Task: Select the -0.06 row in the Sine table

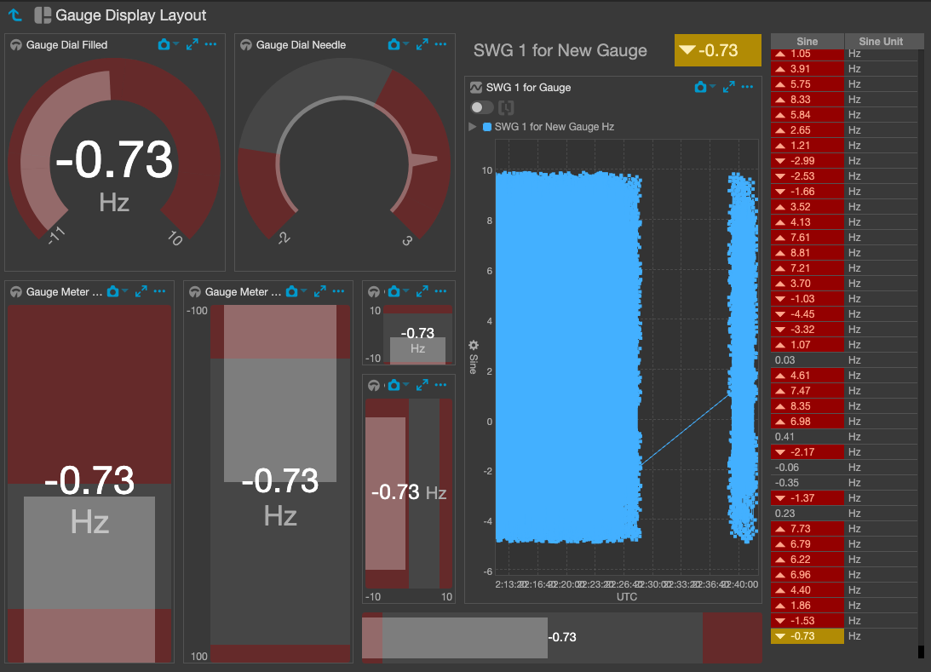Action: click(x=844, y=468)
